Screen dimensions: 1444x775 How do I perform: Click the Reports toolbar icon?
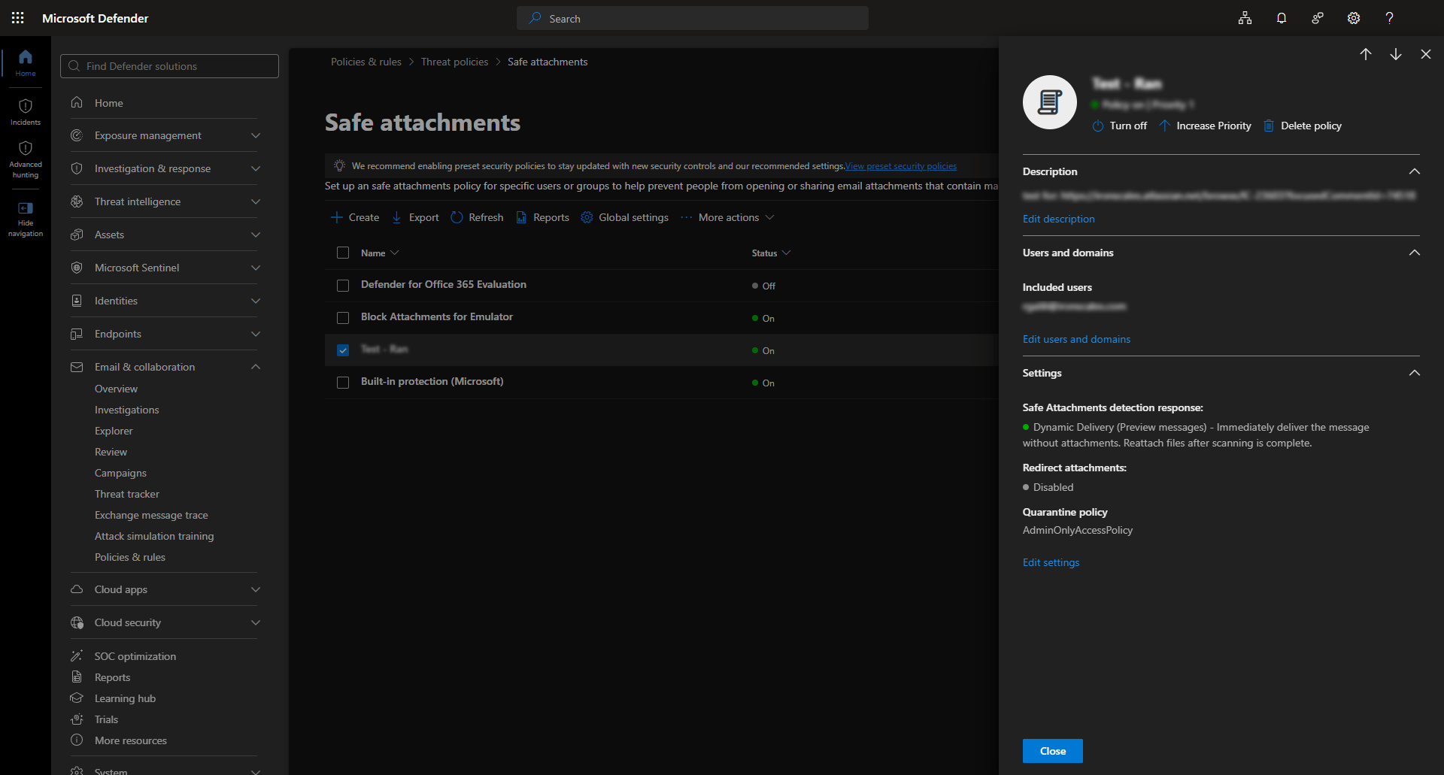[521, 217]
